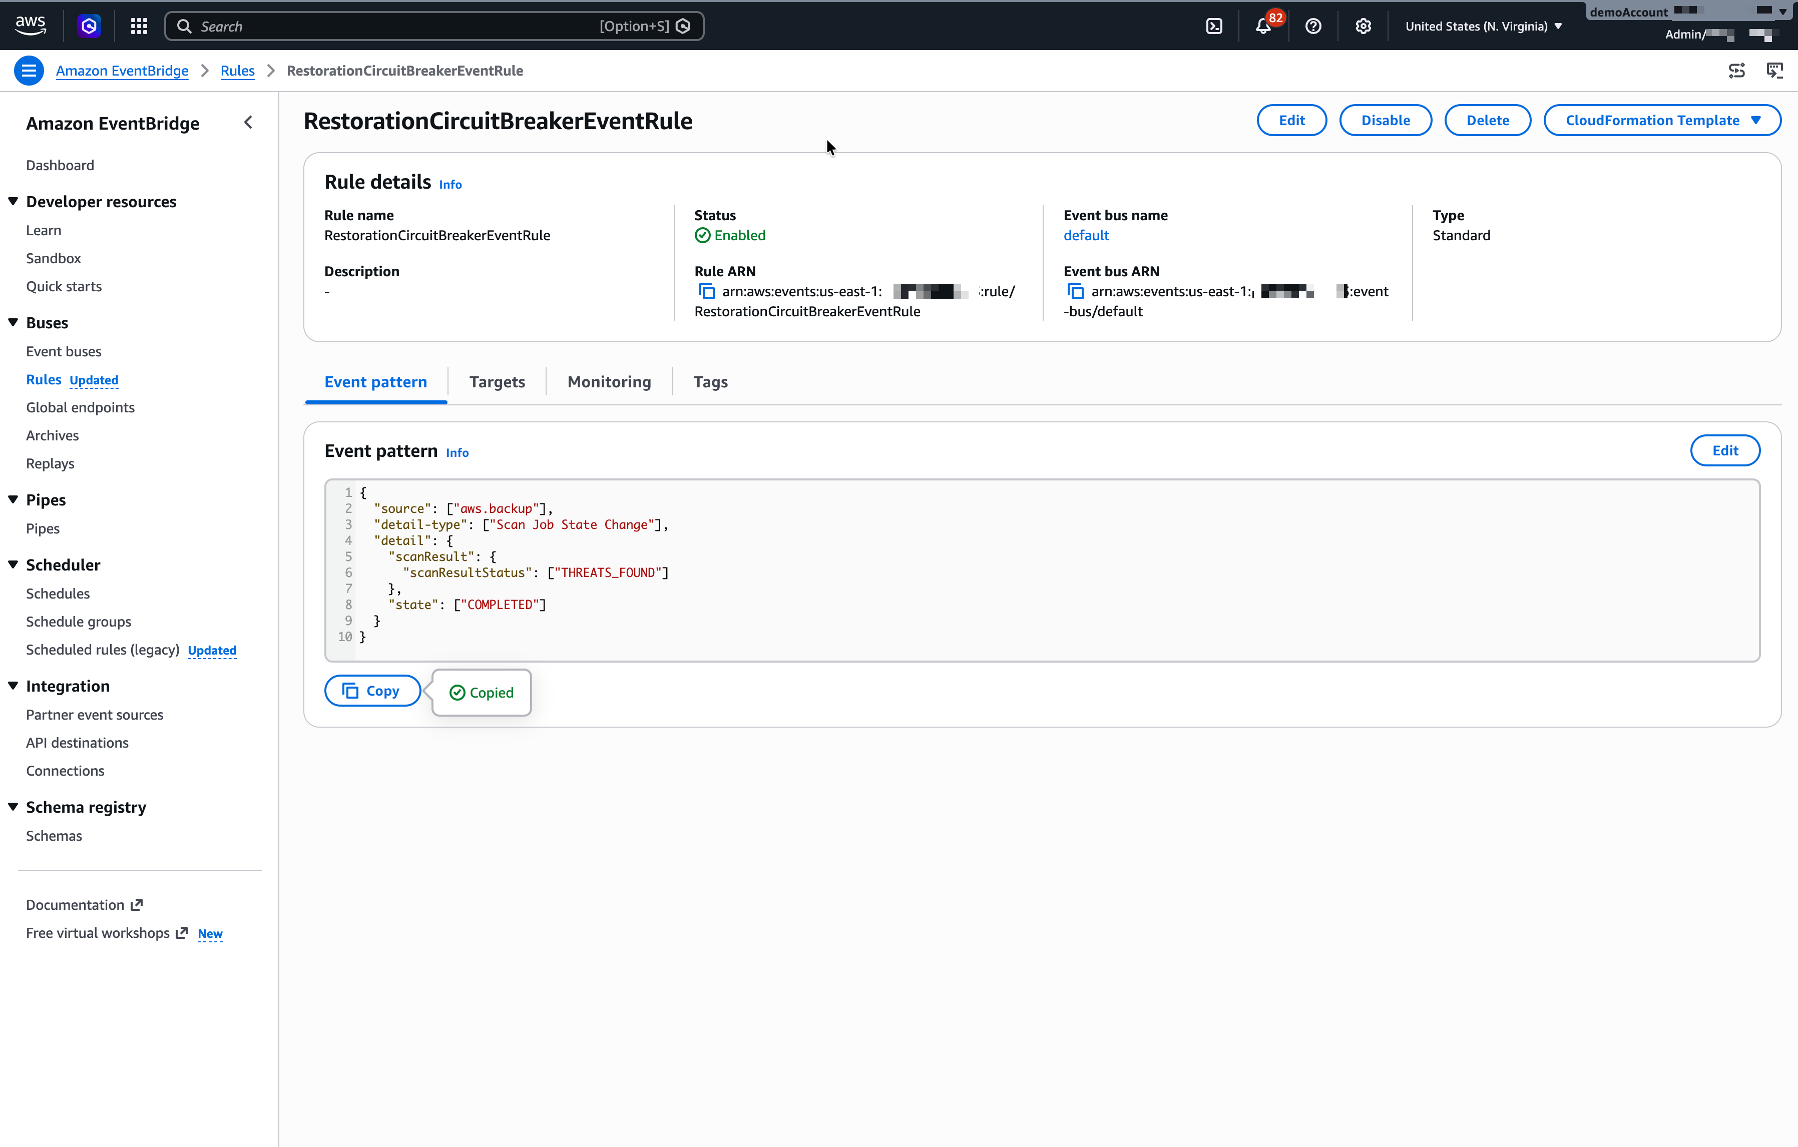Click the AWS logo home icon
Image resolution: width=1798 pixels, height=1147 pixels.
coord(31,26)
